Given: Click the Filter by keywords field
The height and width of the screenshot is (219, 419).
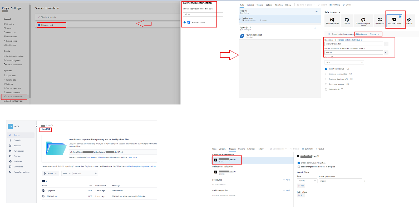Looking at the screenshot, I should click(x=108, y=17).
